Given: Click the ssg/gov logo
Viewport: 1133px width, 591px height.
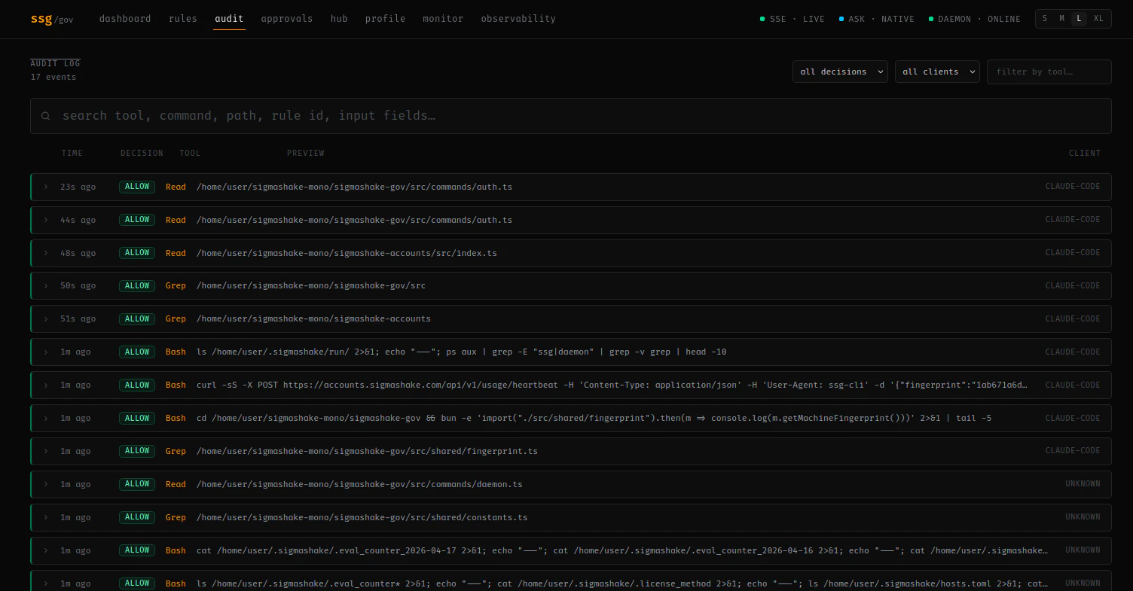Looking at the screenshot, I should click(x=52, y=19).
